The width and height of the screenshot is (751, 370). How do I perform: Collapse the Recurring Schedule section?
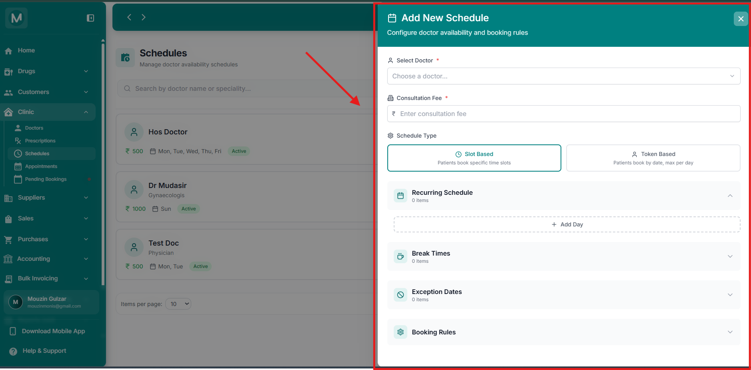(x=730, y=196)
